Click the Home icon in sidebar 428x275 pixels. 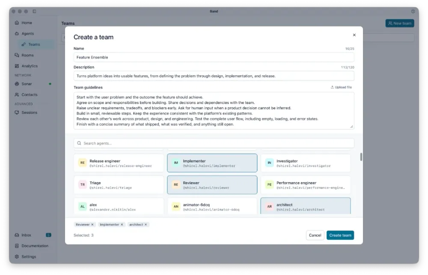point(17,23)
